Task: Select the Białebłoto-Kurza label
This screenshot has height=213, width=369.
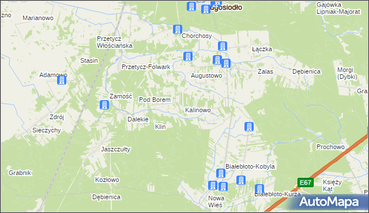Action: point(278,194)
